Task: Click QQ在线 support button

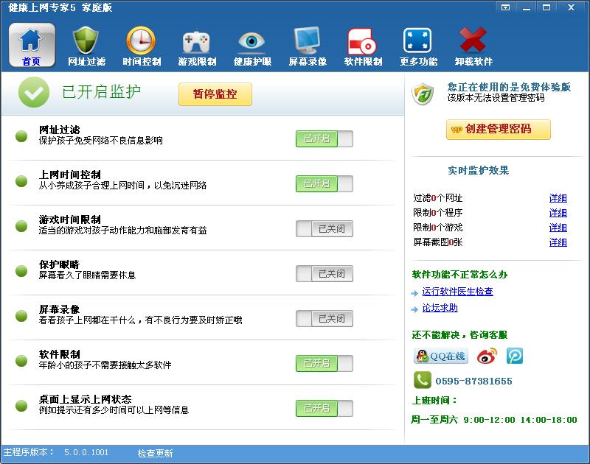Action: point(440,356)
